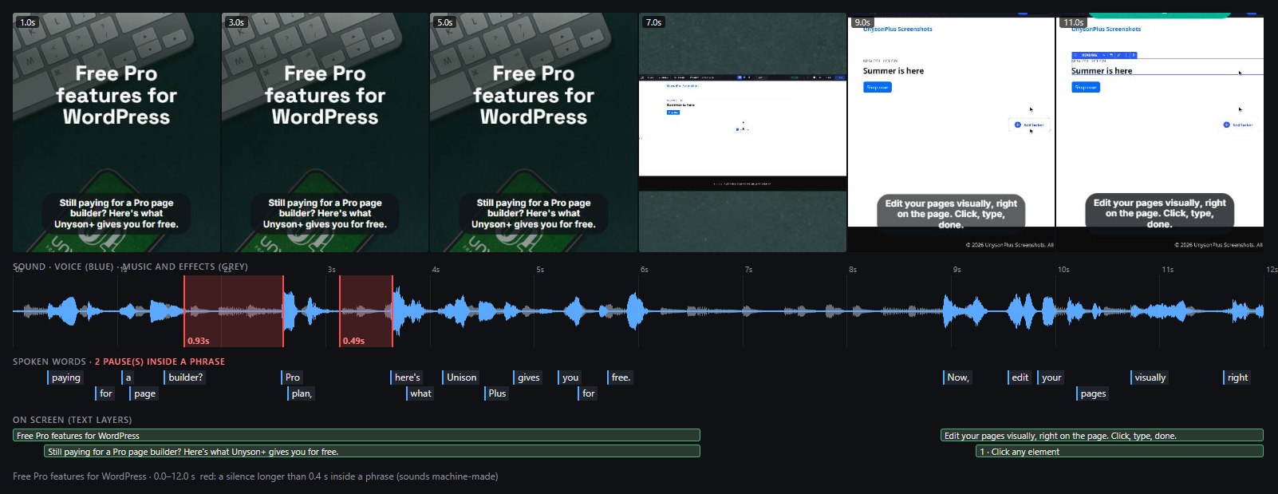Viewport: 1278px width, 494px height.
Task: Select the "Free Pro features for WordPress" text layer bar
Action: 357,436
